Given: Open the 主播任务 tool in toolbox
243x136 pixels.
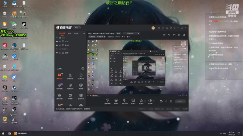Looking at the screenshot, I should coord(81,76).
